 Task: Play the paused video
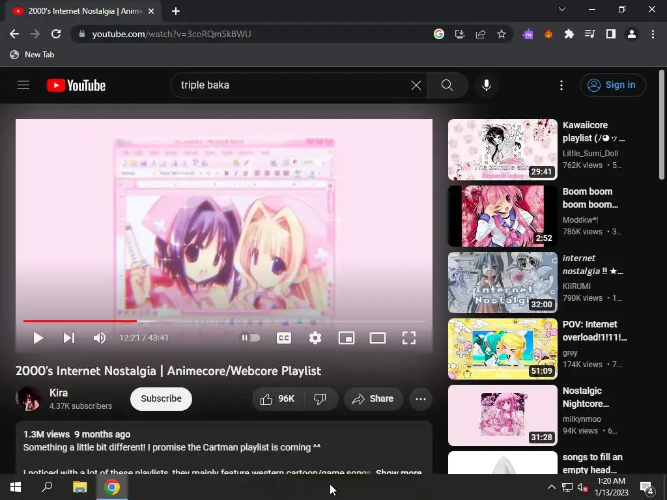[38, 338]
